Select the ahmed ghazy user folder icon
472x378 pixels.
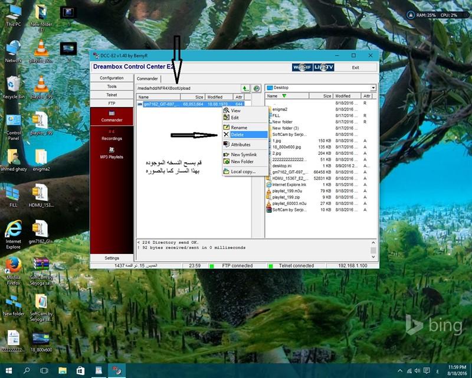coord(14,161)
